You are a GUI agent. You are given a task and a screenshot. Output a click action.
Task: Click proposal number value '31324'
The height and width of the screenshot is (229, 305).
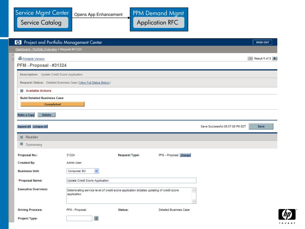coord(70,155)
